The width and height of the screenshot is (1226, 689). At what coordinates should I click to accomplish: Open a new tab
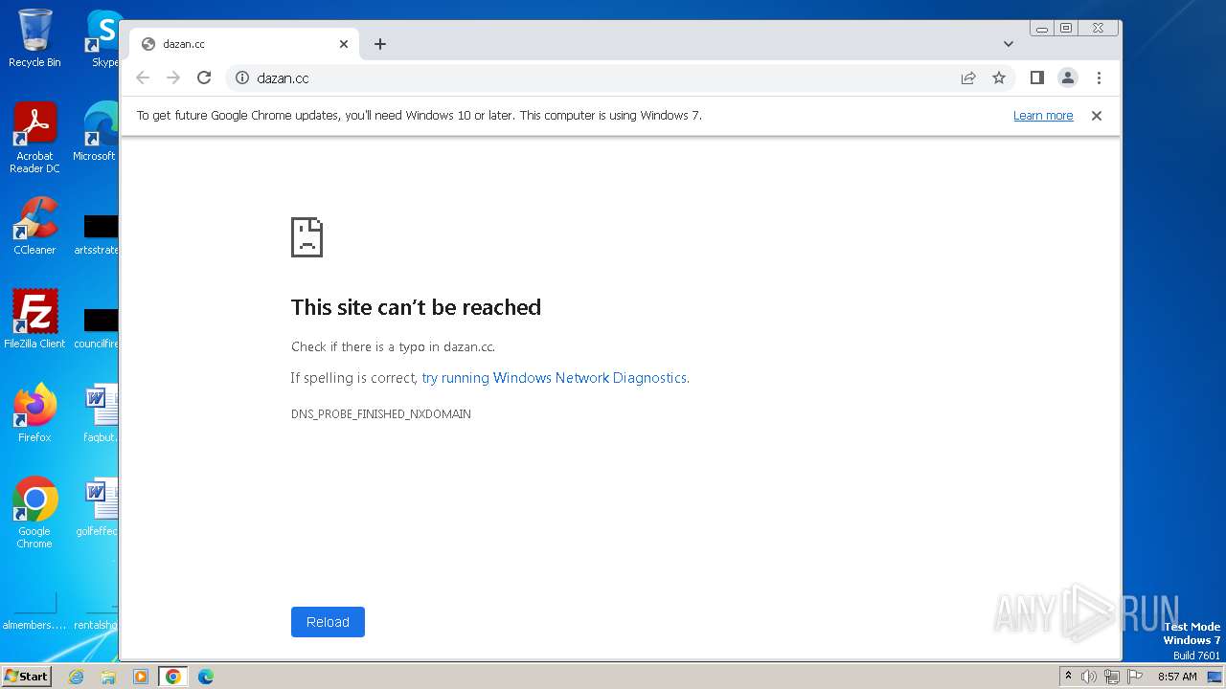[x=380, y=44]
